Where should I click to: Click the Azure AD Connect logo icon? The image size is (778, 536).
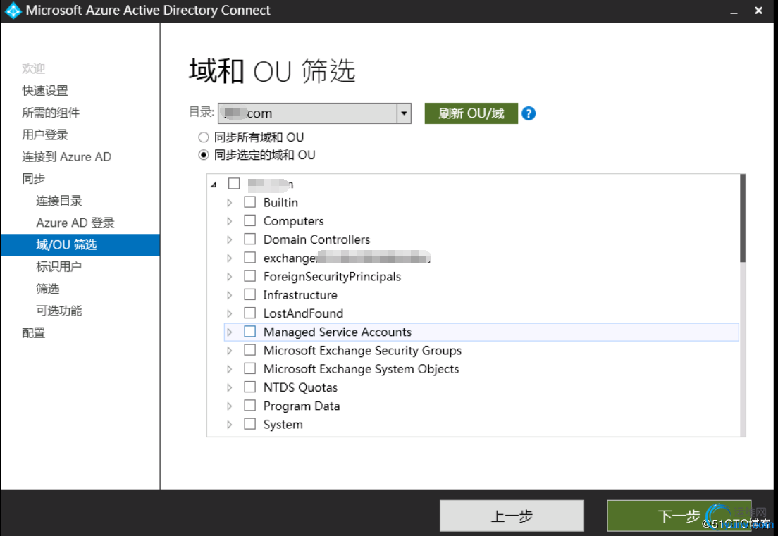[x=12, y=11]
